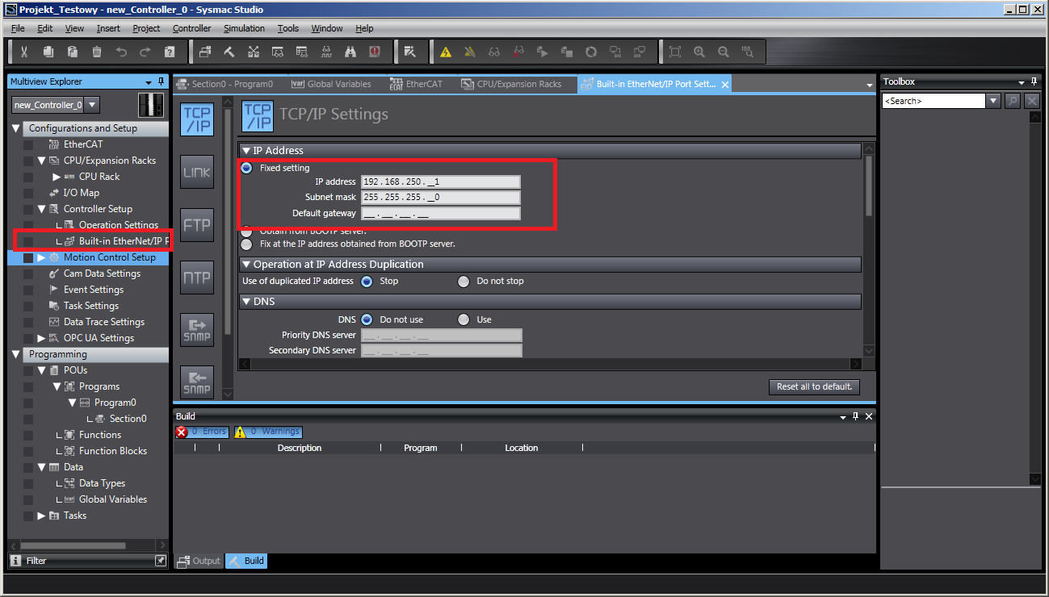Open the FTP settings side tab
The height and width of the screenshot is (597, 1049).
[197, 225]
